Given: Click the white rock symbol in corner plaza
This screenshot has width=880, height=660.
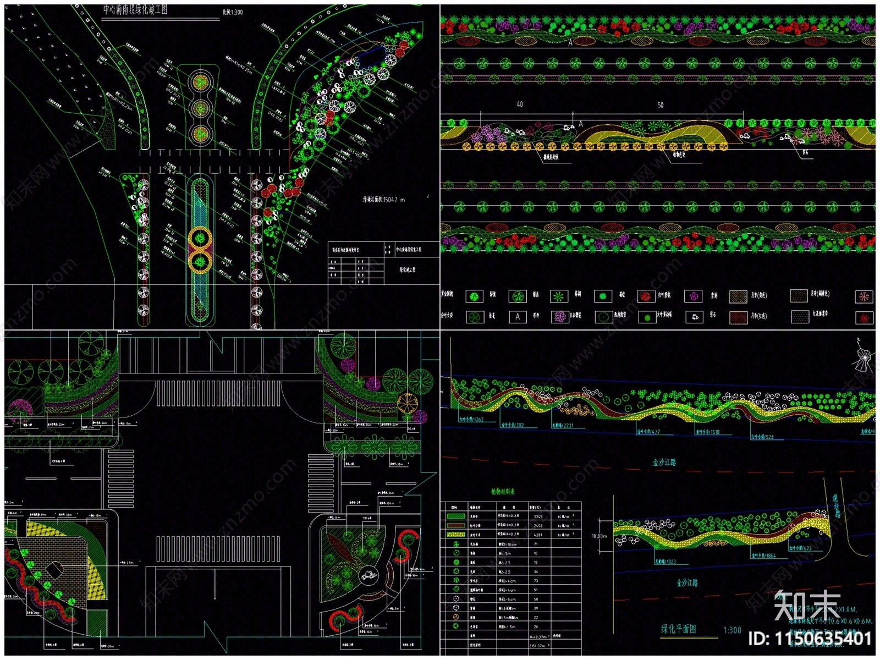Looking at the screenshot, I should [x=369, y=576].
